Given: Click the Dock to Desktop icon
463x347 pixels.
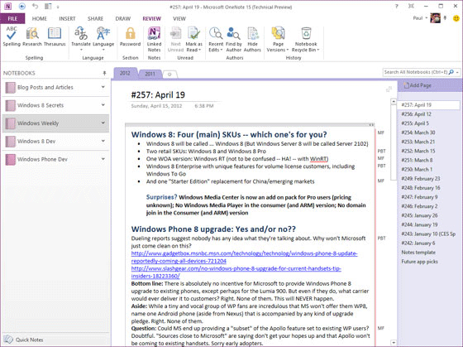Looking at the screenshot, I should [48, 7].
